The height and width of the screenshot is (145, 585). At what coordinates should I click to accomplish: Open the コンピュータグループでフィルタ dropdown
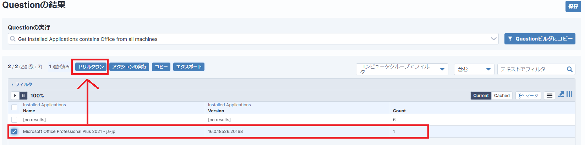click(402, 69)
